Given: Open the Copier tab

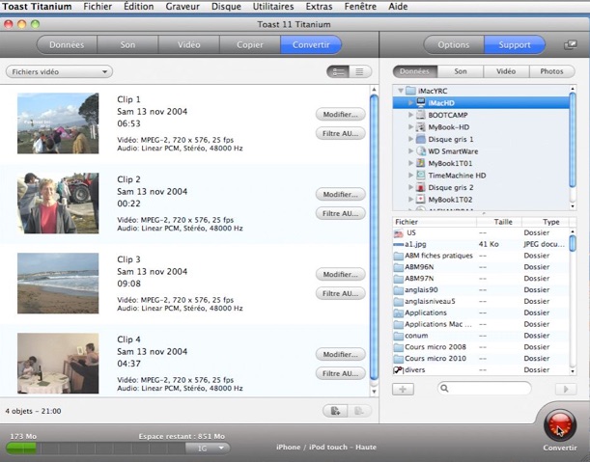Looking at the screenshot, I should pyautogui.click(x=250, y=44).
